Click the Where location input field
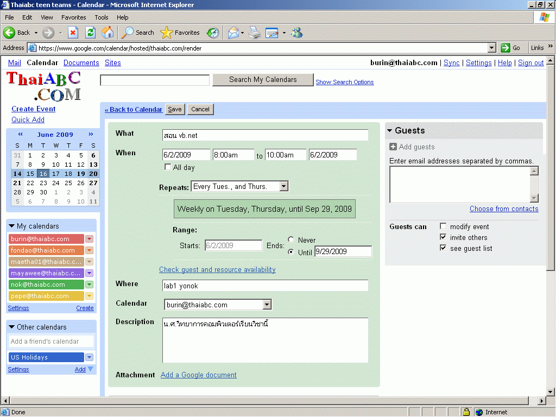This screenshot has height=417, width=556. [x=265, y=286]
